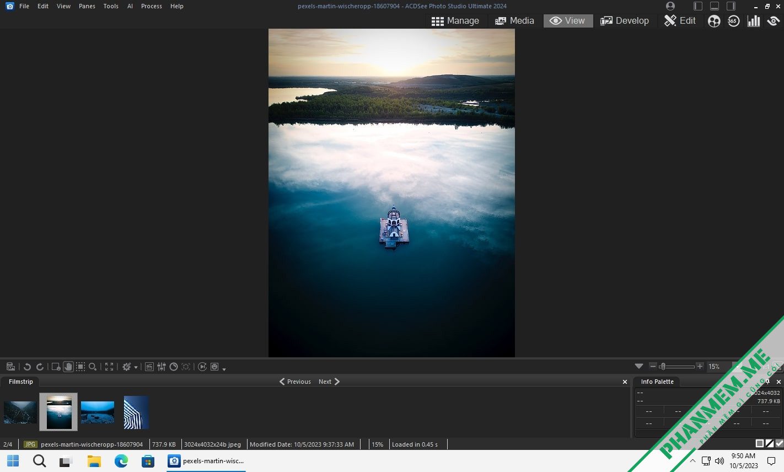Select fourth striped building thumbnail

(136, 412)
